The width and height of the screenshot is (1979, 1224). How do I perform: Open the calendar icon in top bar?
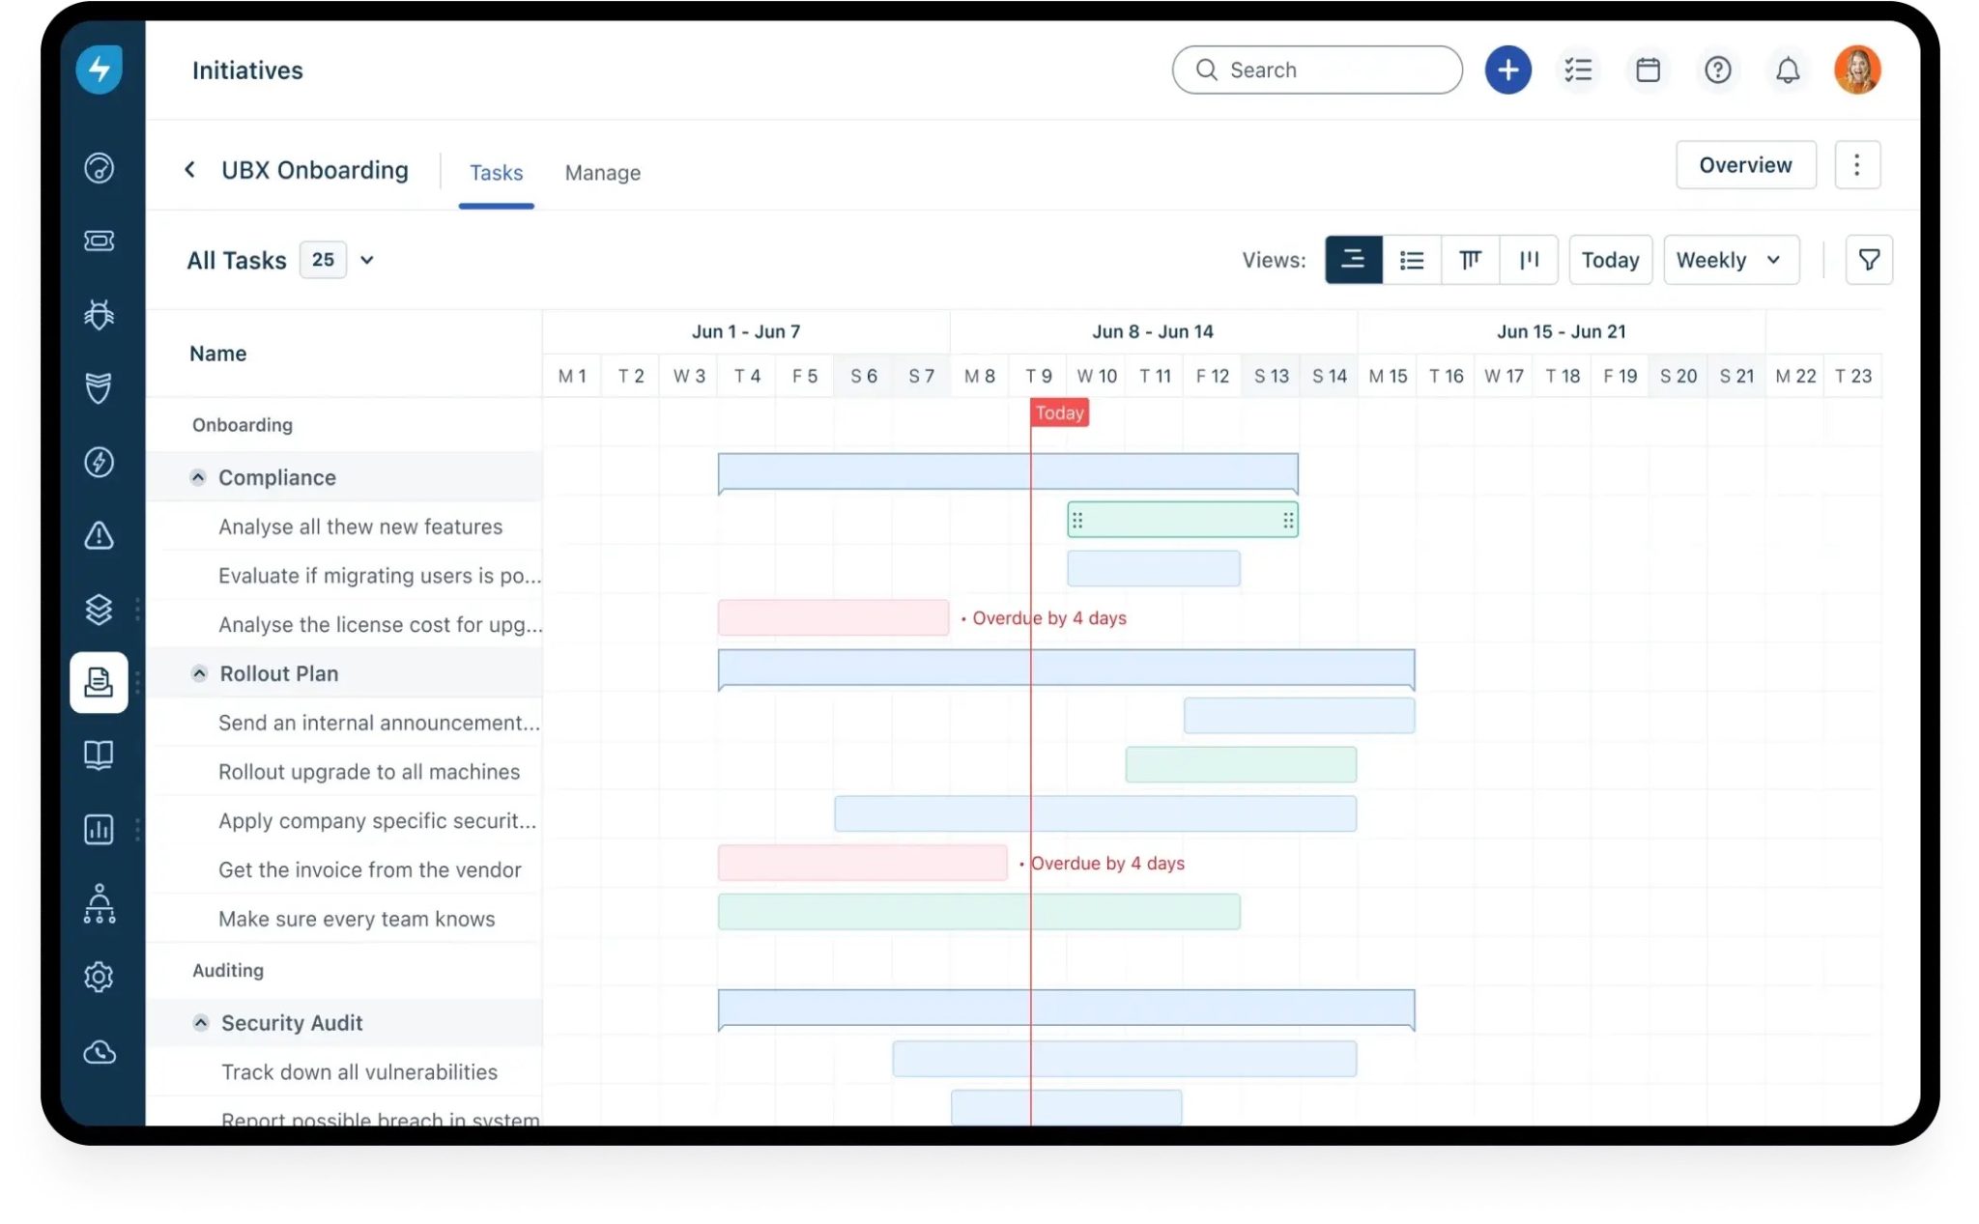[1648, 70]
